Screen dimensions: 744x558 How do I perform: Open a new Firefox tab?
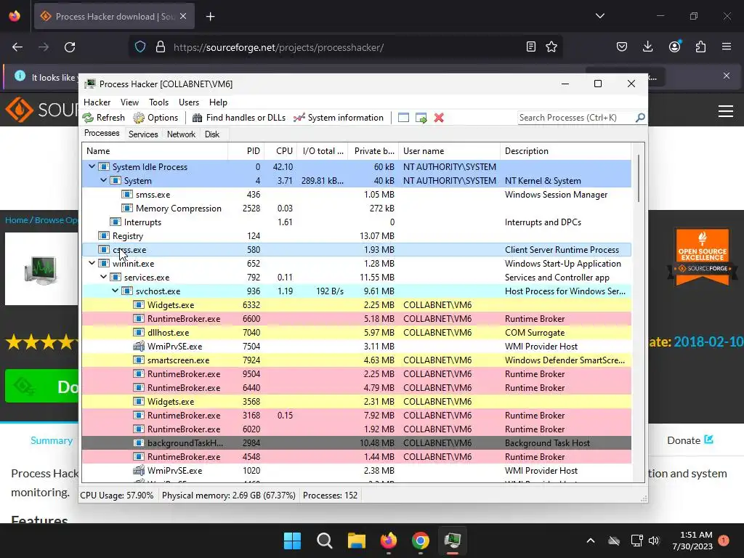[211, 17]
